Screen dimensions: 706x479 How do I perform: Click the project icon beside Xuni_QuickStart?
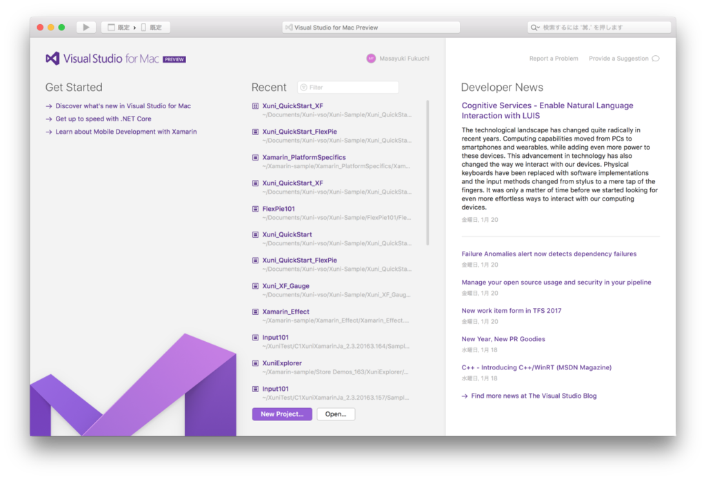pos(255,234)
